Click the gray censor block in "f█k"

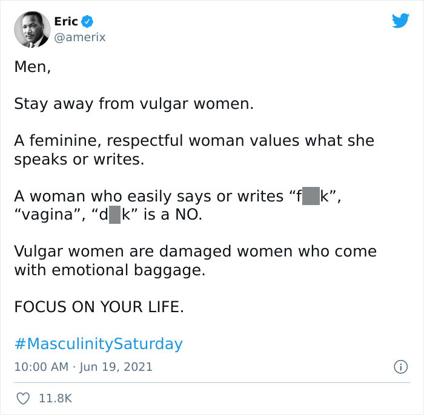pos(311,196)
